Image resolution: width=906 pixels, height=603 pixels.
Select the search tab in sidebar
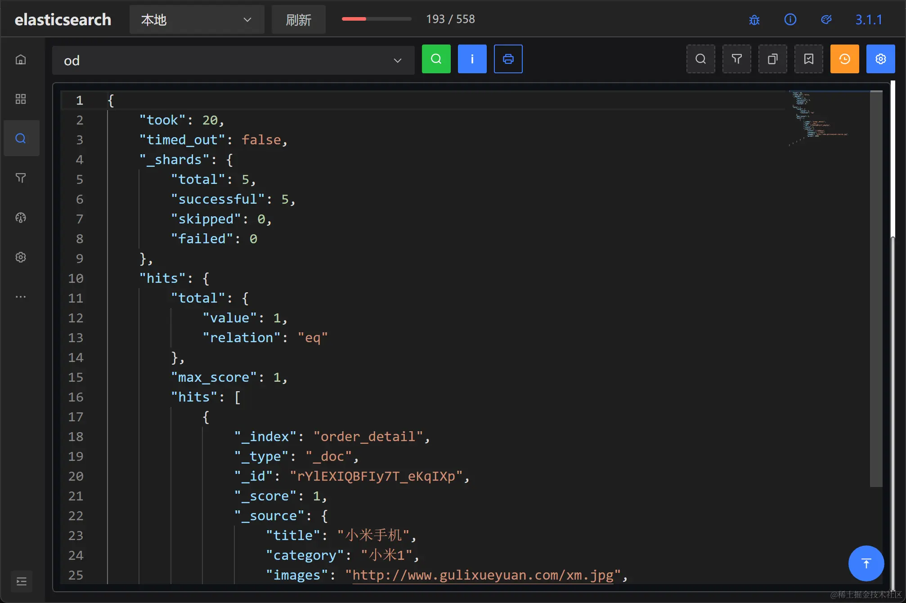pos(21,138)
